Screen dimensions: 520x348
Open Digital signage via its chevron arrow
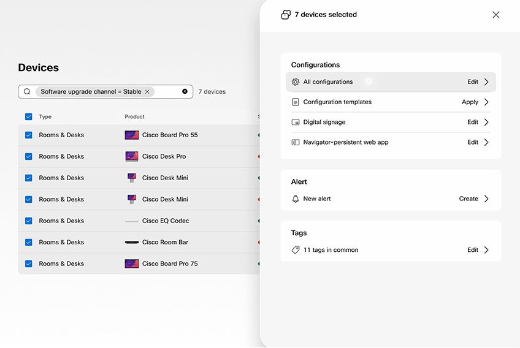tap(486, 123)
